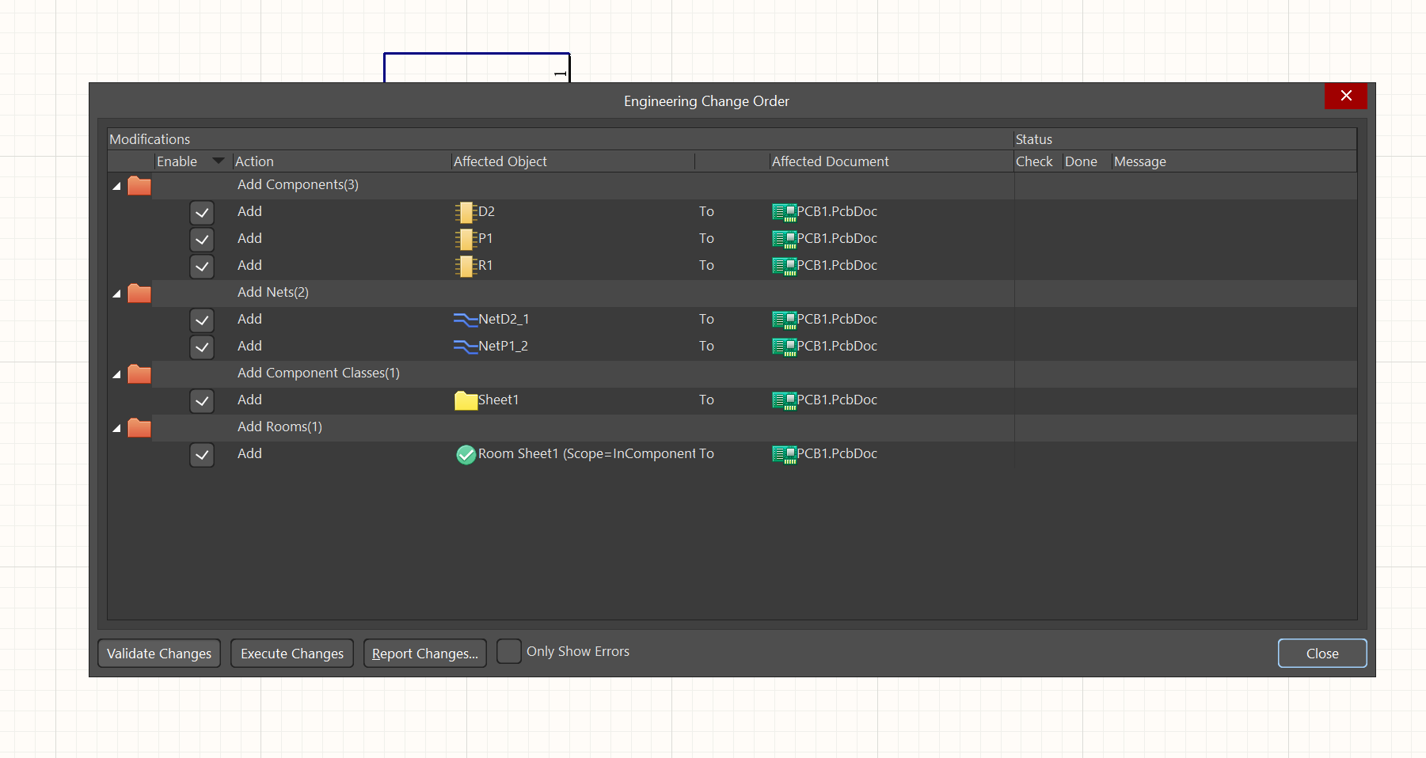The height and width of the screenshot is (758, 1426).
Task: Click the Affected Document column header
Action: pos(892,161)
